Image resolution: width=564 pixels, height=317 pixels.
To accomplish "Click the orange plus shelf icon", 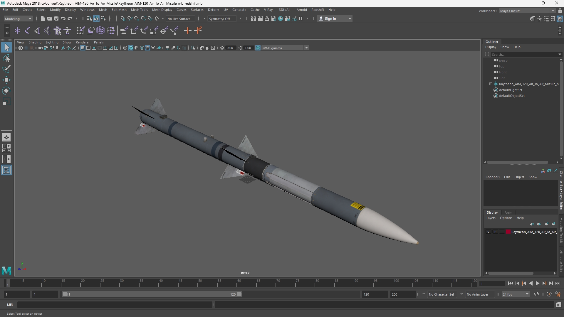I will tap(187, 31).
